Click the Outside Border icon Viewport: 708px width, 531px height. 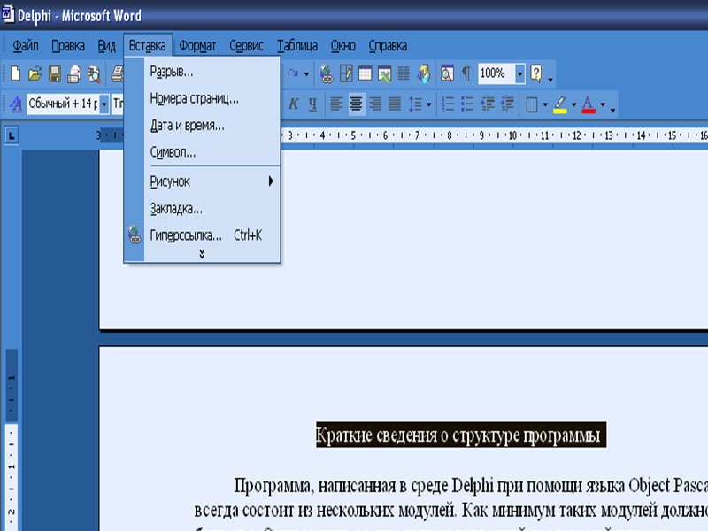coord(532,104)
